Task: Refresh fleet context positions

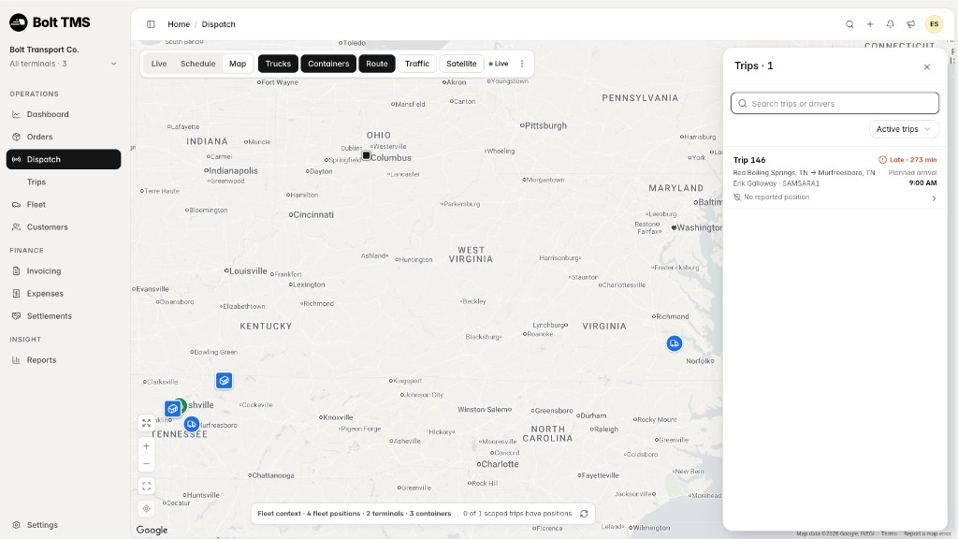Action: (584, 514)
